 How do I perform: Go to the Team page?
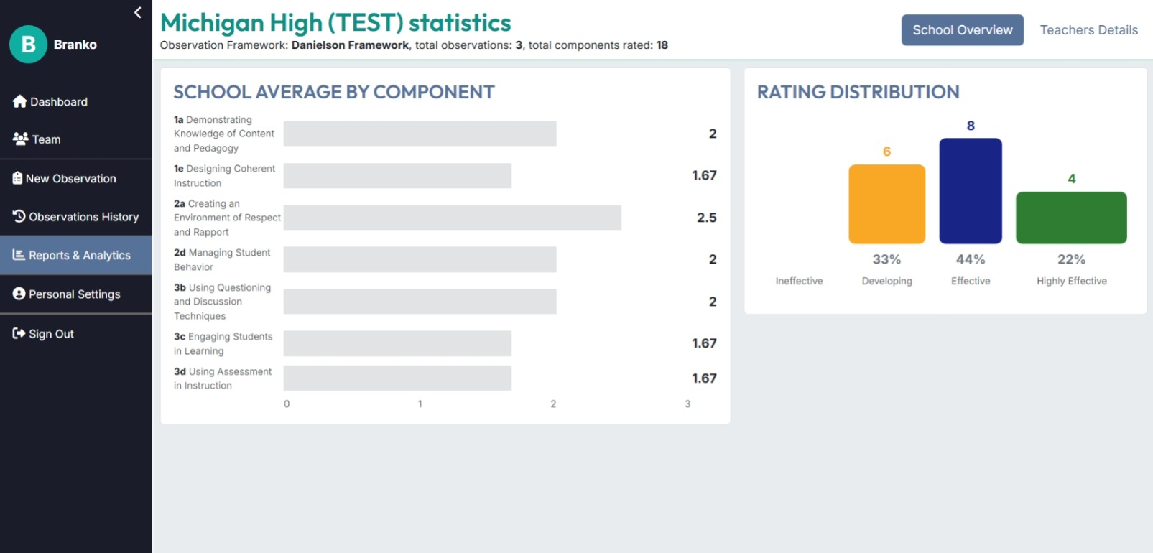coord(76,139)
